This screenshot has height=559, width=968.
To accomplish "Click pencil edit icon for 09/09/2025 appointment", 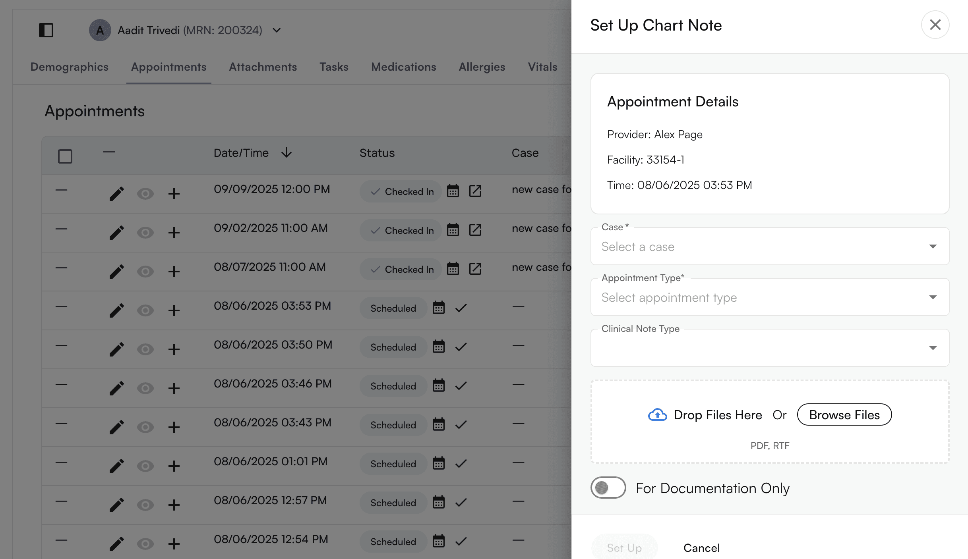I will [116, 194].
